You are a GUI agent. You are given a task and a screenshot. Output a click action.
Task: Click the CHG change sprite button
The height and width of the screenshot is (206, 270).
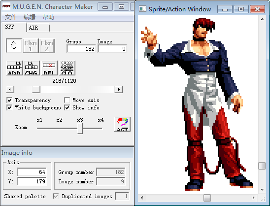pos(32,68)
